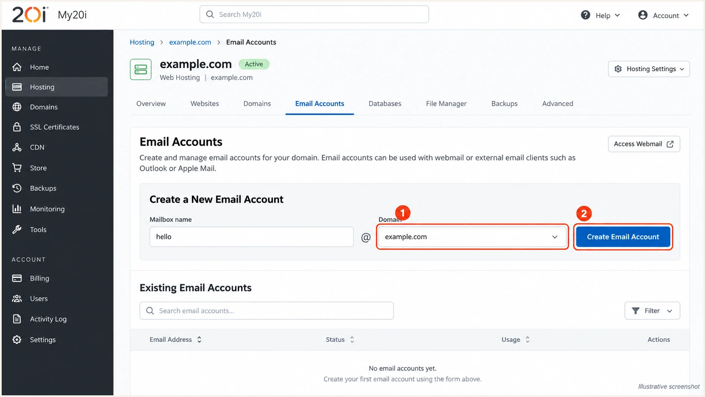Screen dimensions: 705x397
Task: Click the SSL Certificates padlock icon
Action: point(17,127)
